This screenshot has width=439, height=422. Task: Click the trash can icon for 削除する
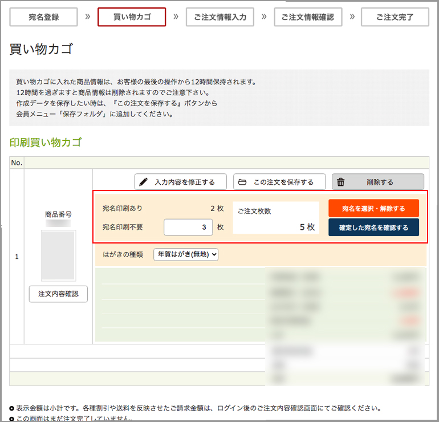(341, 182)
